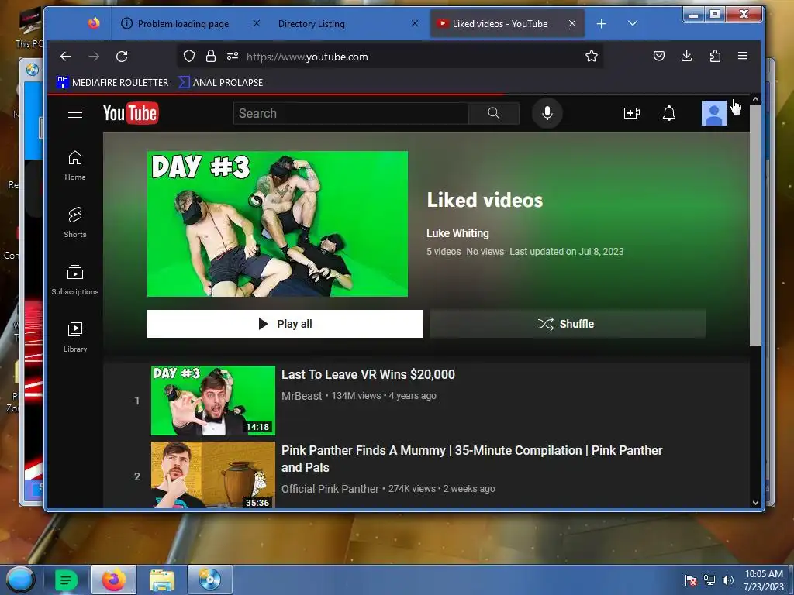Go to Home in the sidebar
794x595 pixels.
point(75,166)
